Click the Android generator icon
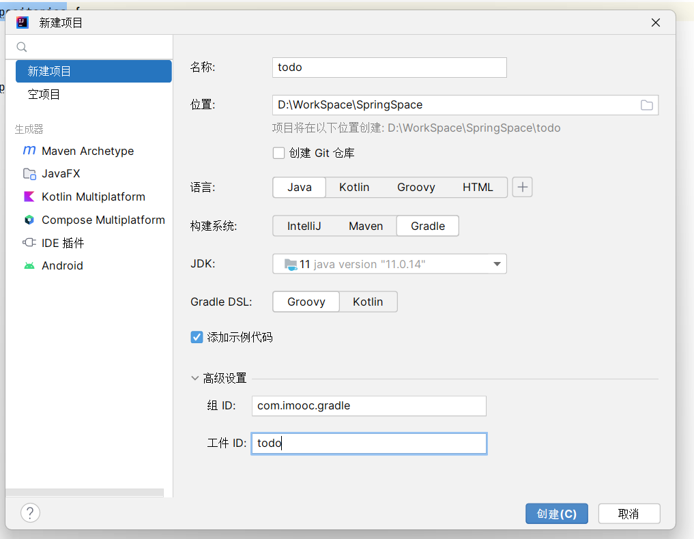Viewport: 694px width, 539px height. tap(29, 265)
